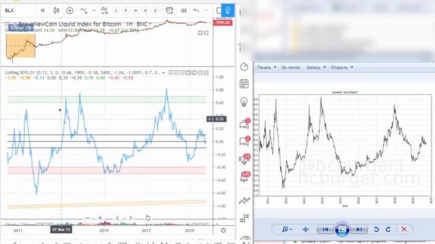Open the Открыть menu in the photo viewer
Image resolution: width=435 pixels, height=244 pixels.
(x=339, y=67)
